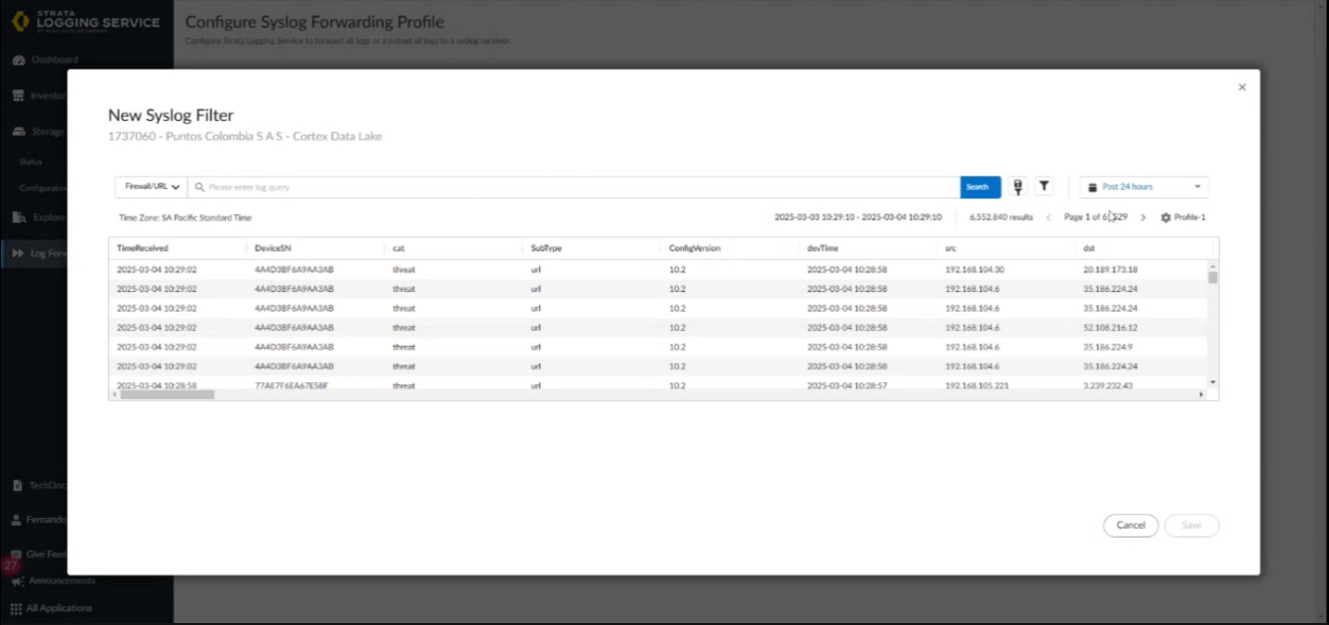Close the New Syslog Filter dialog
The height and width of the screenshot is (625, 1329).
coord(1242,87)
